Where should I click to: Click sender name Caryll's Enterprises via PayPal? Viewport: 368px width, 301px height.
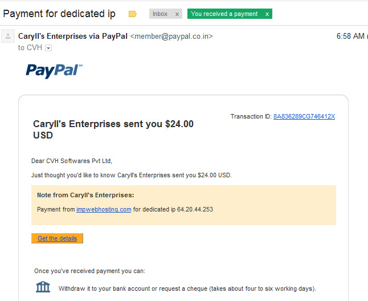[x=73, y=36]
